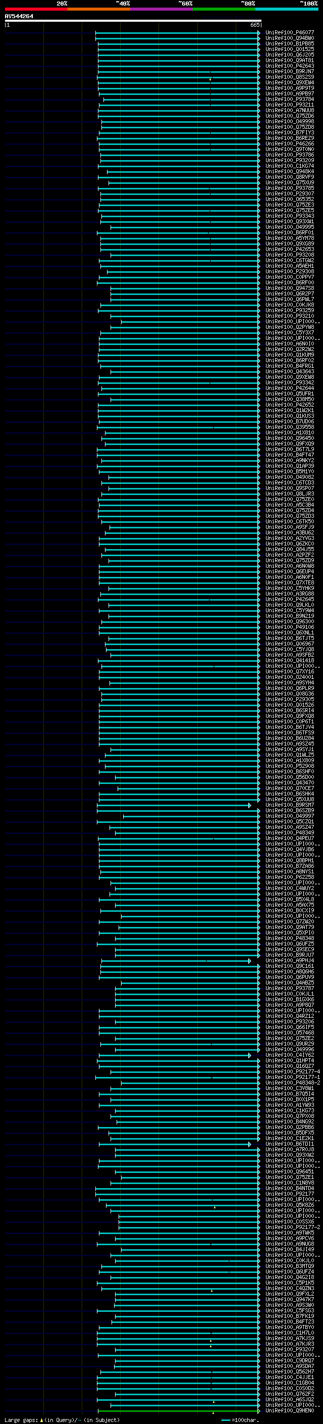Open hit UniRef100_B1PB85
Image resolution: width=323 pixels, height=1424 pixels.
[290, 43]
